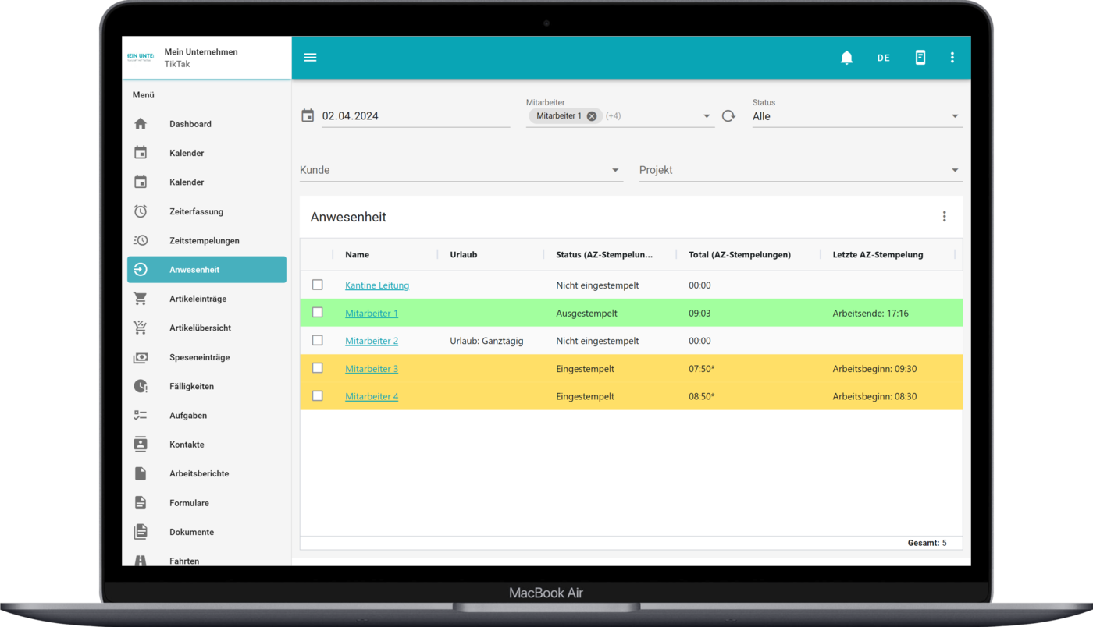Go to Dashboard in the sidebar
Viewport: 1093px width, 627px height.
point(190,124)
